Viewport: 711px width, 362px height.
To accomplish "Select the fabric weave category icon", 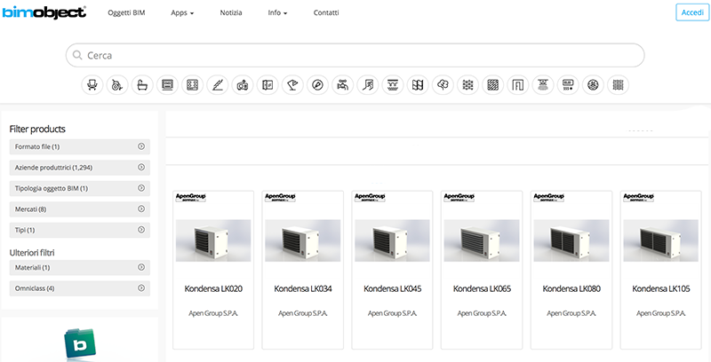I will tap(618, 85).
